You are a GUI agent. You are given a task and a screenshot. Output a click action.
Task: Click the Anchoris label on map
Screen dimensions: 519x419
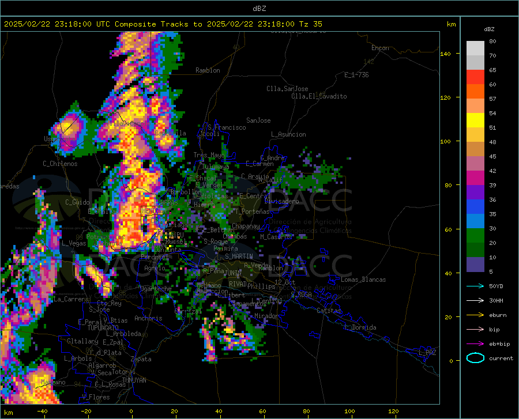[148, 318]
